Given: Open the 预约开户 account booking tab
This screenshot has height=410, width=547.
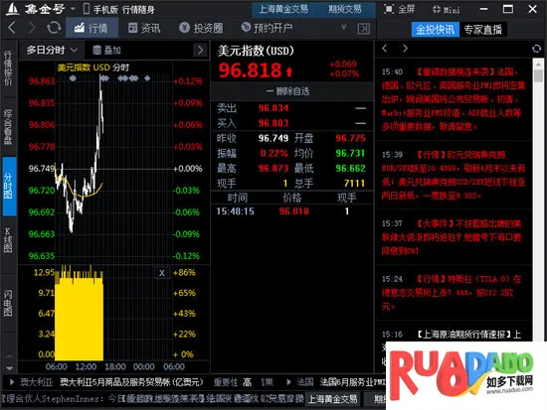Looking at the screenshot, I should pyautogui.click(x=267, y=28).
